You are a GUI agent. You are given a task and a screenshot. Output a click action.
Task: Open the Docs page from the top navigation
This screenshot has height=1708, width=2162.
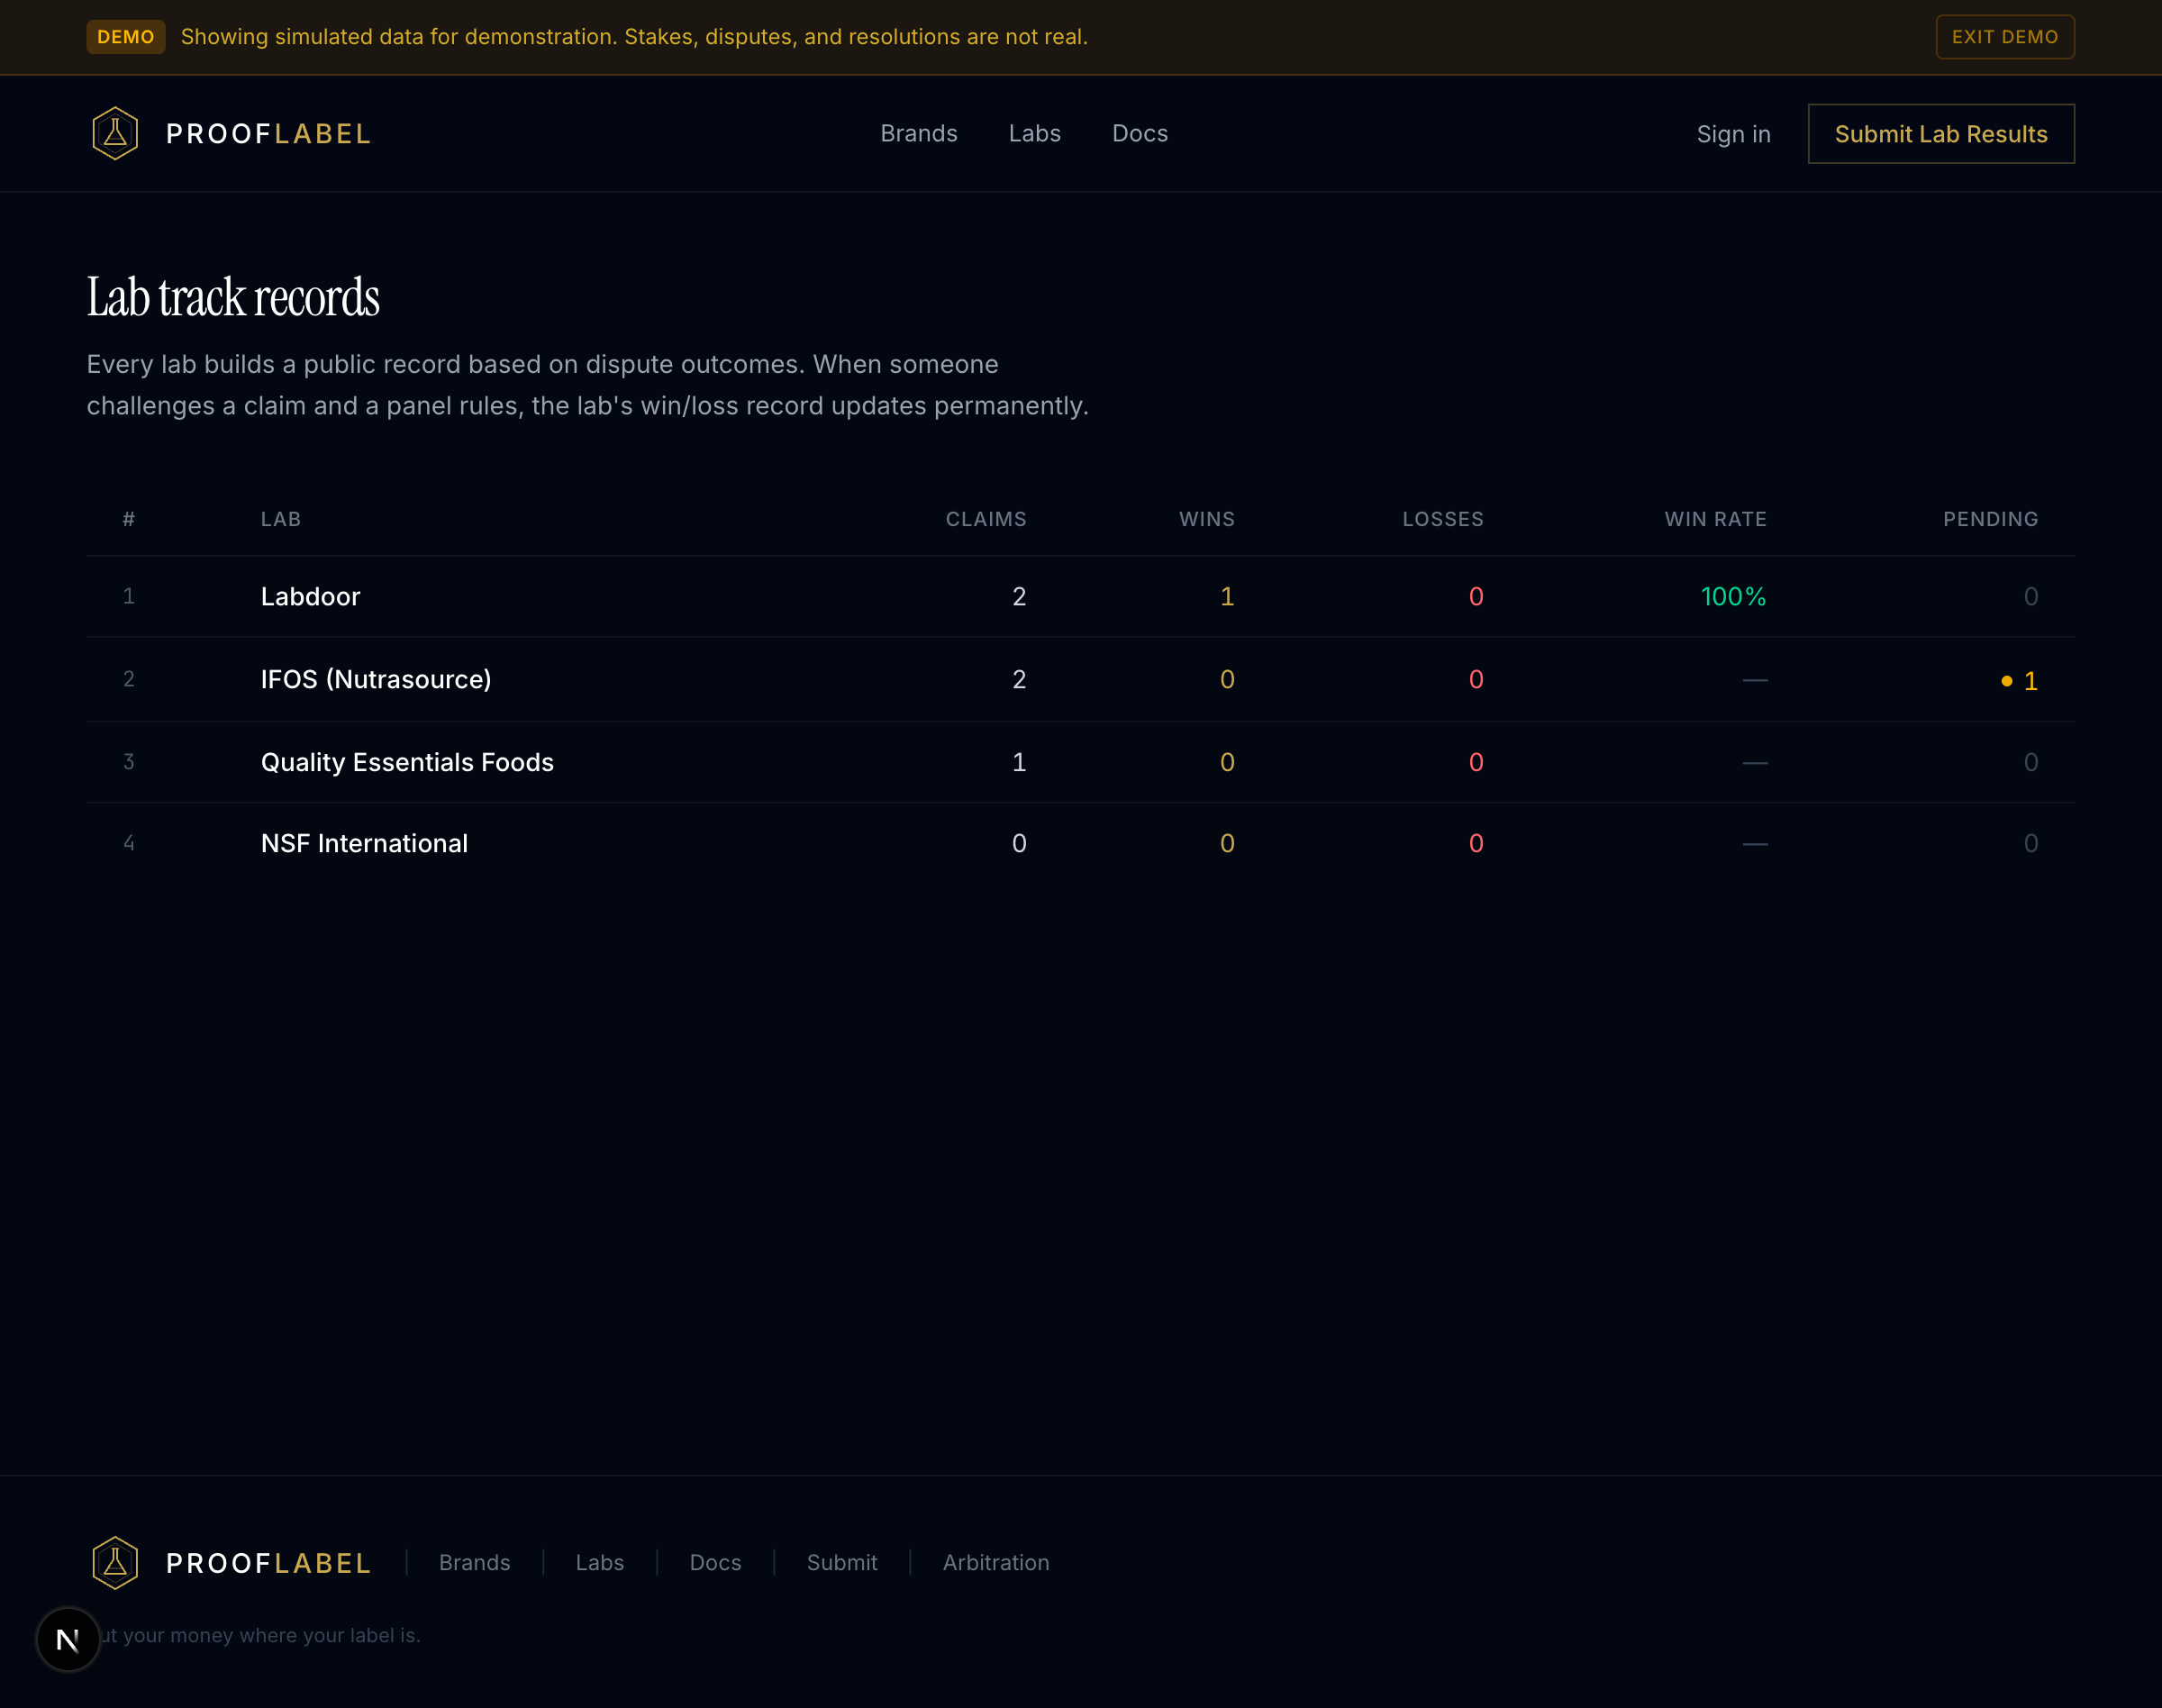1139,133
